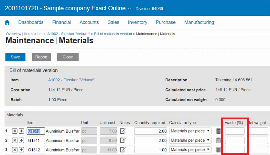Follow the Items breadcrumb link

pos(28,34)
